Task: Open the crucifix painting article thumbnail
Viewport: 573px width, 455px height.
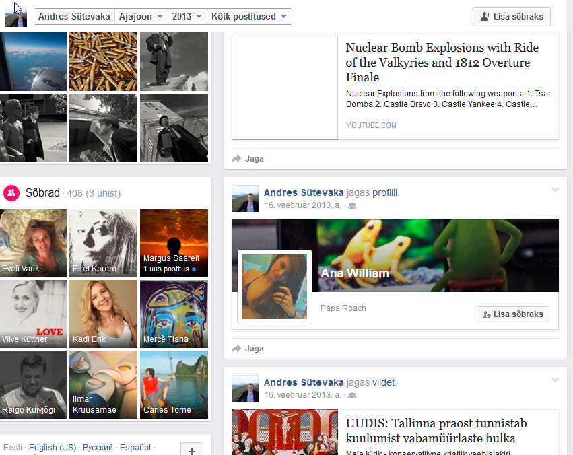Action: pyautogui.click(x=285, y=432)
